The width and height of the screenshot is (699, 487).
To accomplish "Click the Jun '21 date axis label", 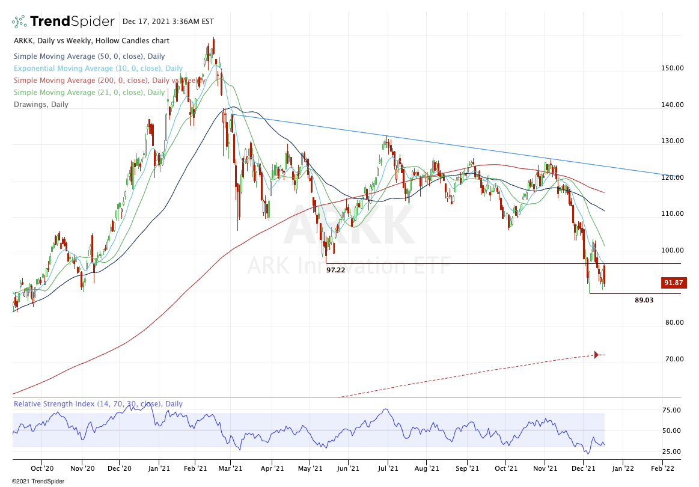I will pos(348,468).
